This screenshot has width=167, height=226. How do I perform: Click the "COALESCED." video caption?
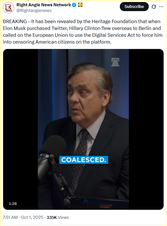point(84,160)
